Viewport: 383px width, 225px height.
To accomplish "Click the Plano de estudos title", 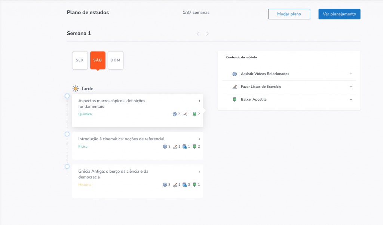I will pyautogui.click(x=88, y=12).
